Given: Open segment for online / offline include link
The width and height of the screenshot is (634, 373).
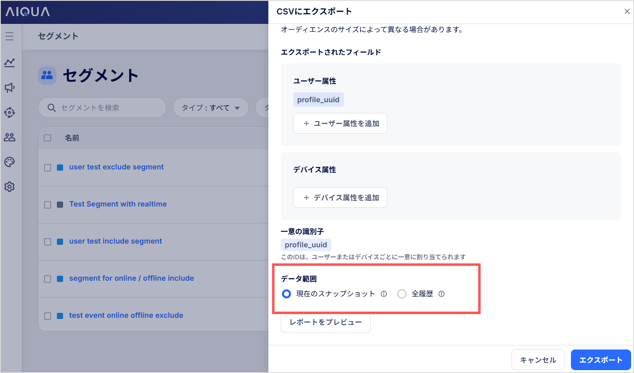Looking at the screenshot, I should point(131,278).
